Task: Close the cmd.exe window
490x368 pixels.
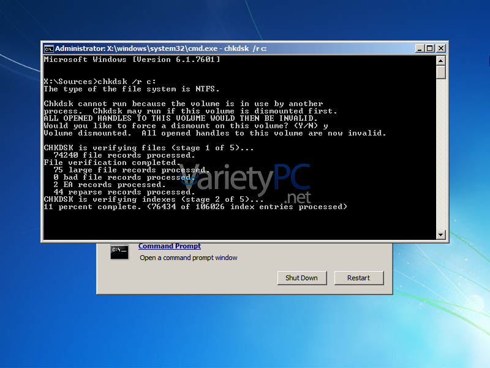Action: [x=441, y=48]
